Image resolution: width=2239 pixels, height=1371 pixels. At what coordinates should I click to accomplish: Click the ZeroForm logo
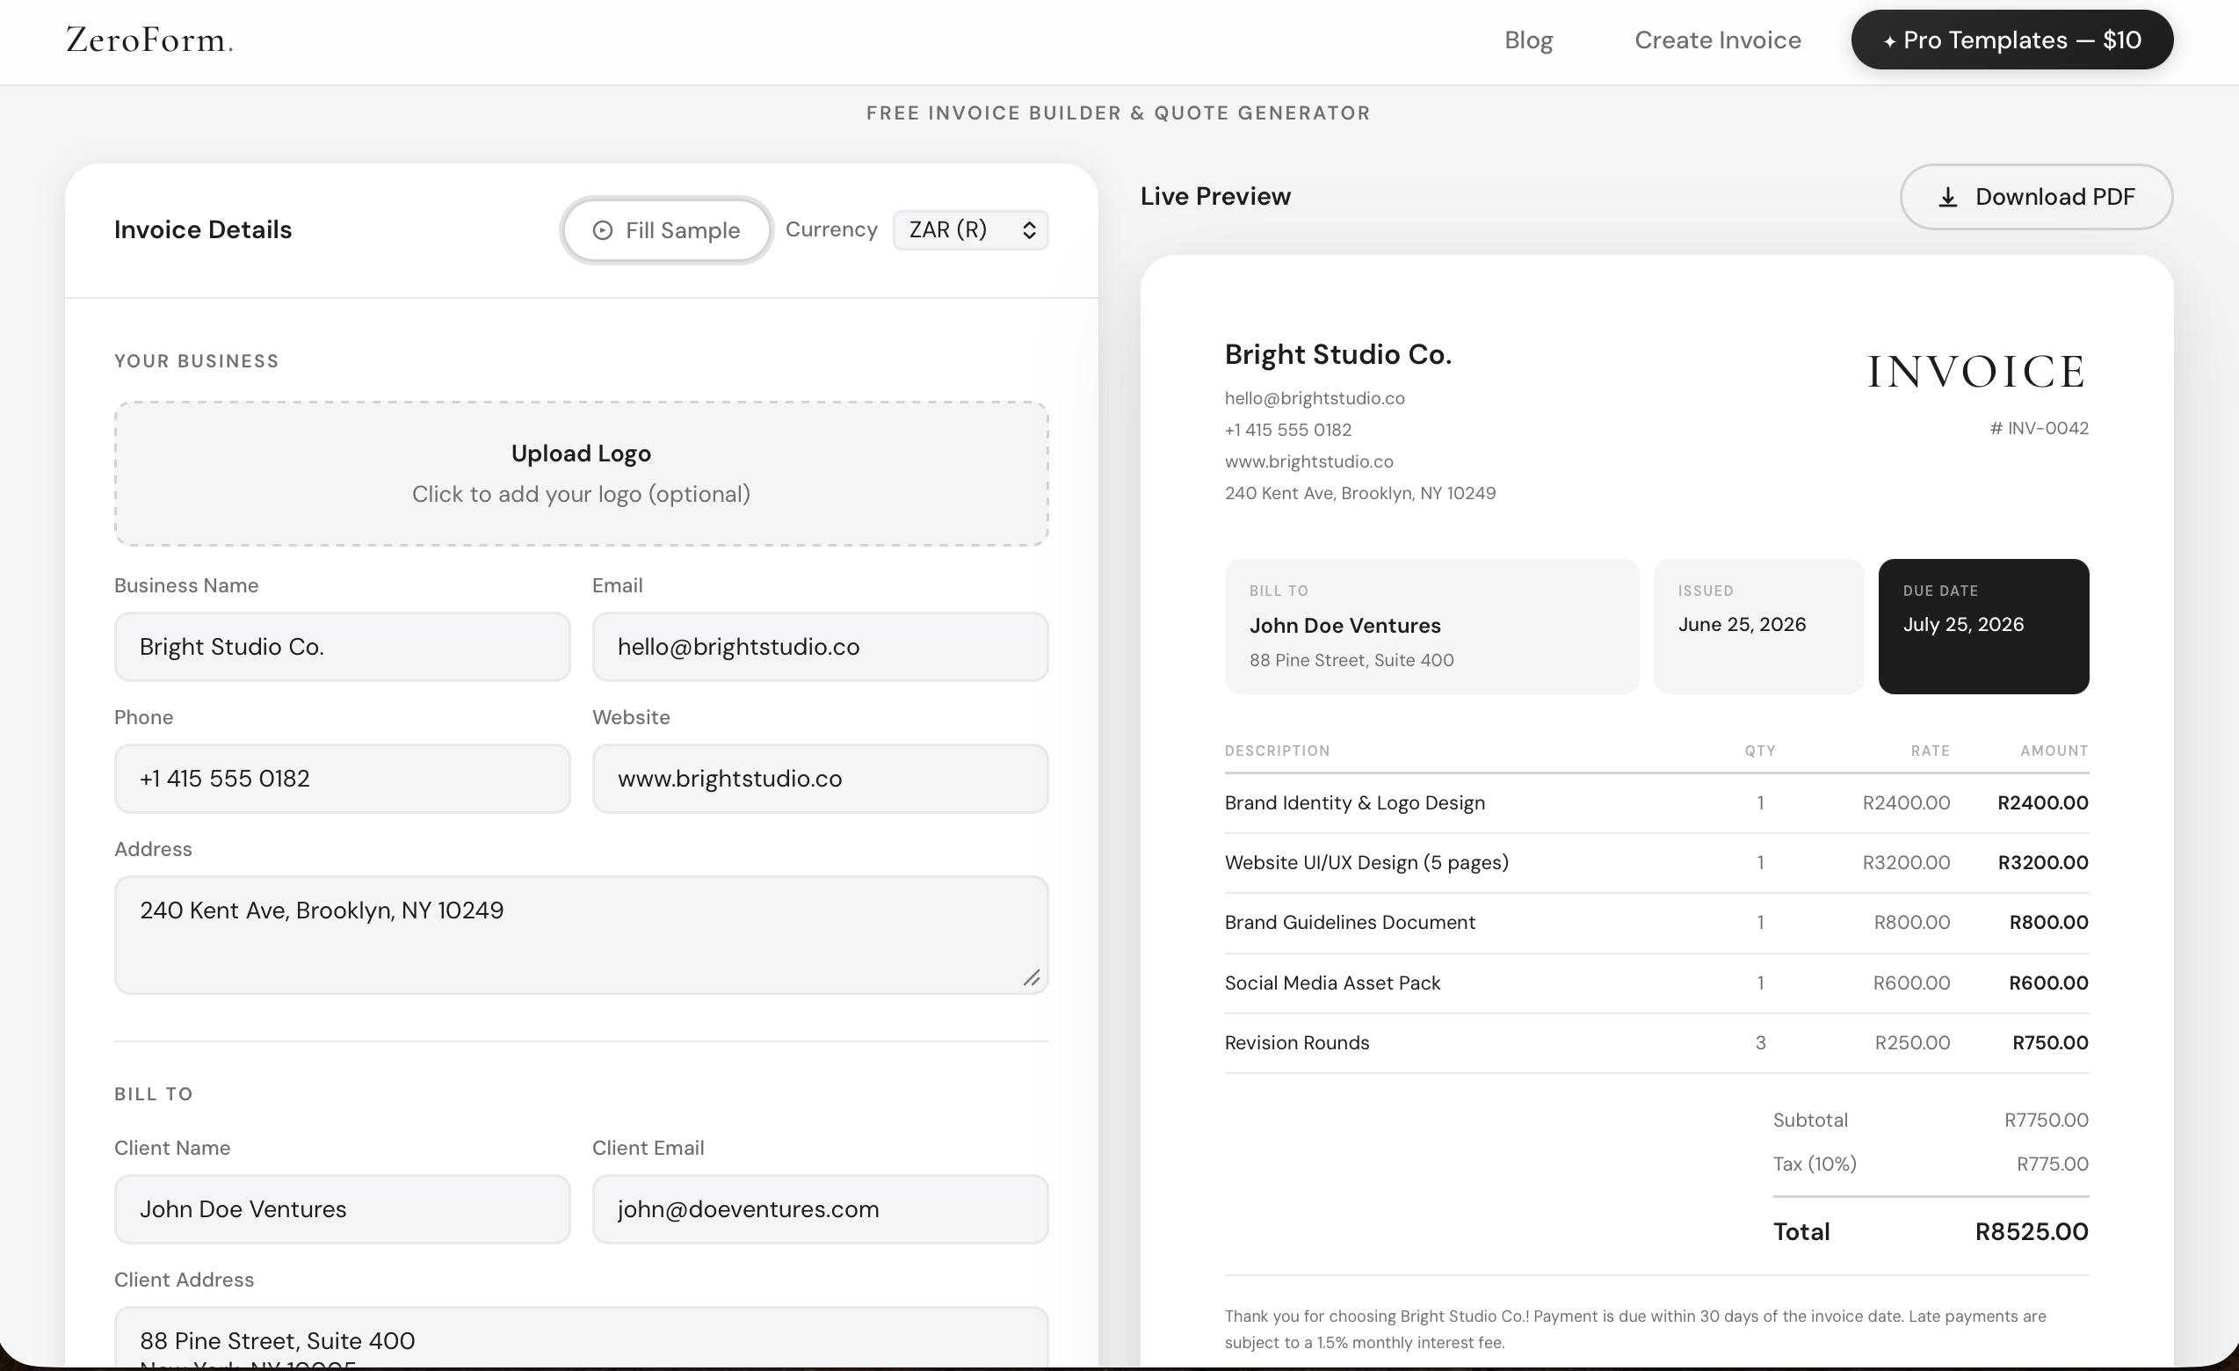(150, 40)
